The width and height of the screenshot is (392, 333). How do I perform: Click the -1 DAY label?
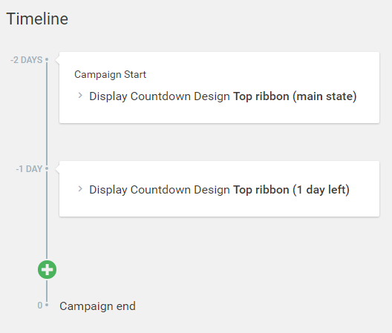point(29,169)
